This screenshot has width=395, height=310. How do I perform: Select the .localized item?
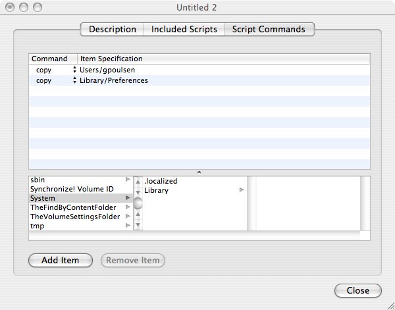coord(161,181)
